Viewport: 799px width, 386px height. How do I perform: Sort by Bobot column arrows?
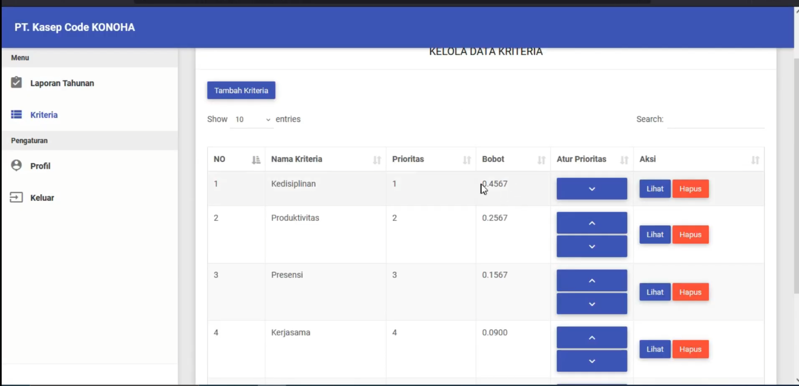(x=541, y=160)
